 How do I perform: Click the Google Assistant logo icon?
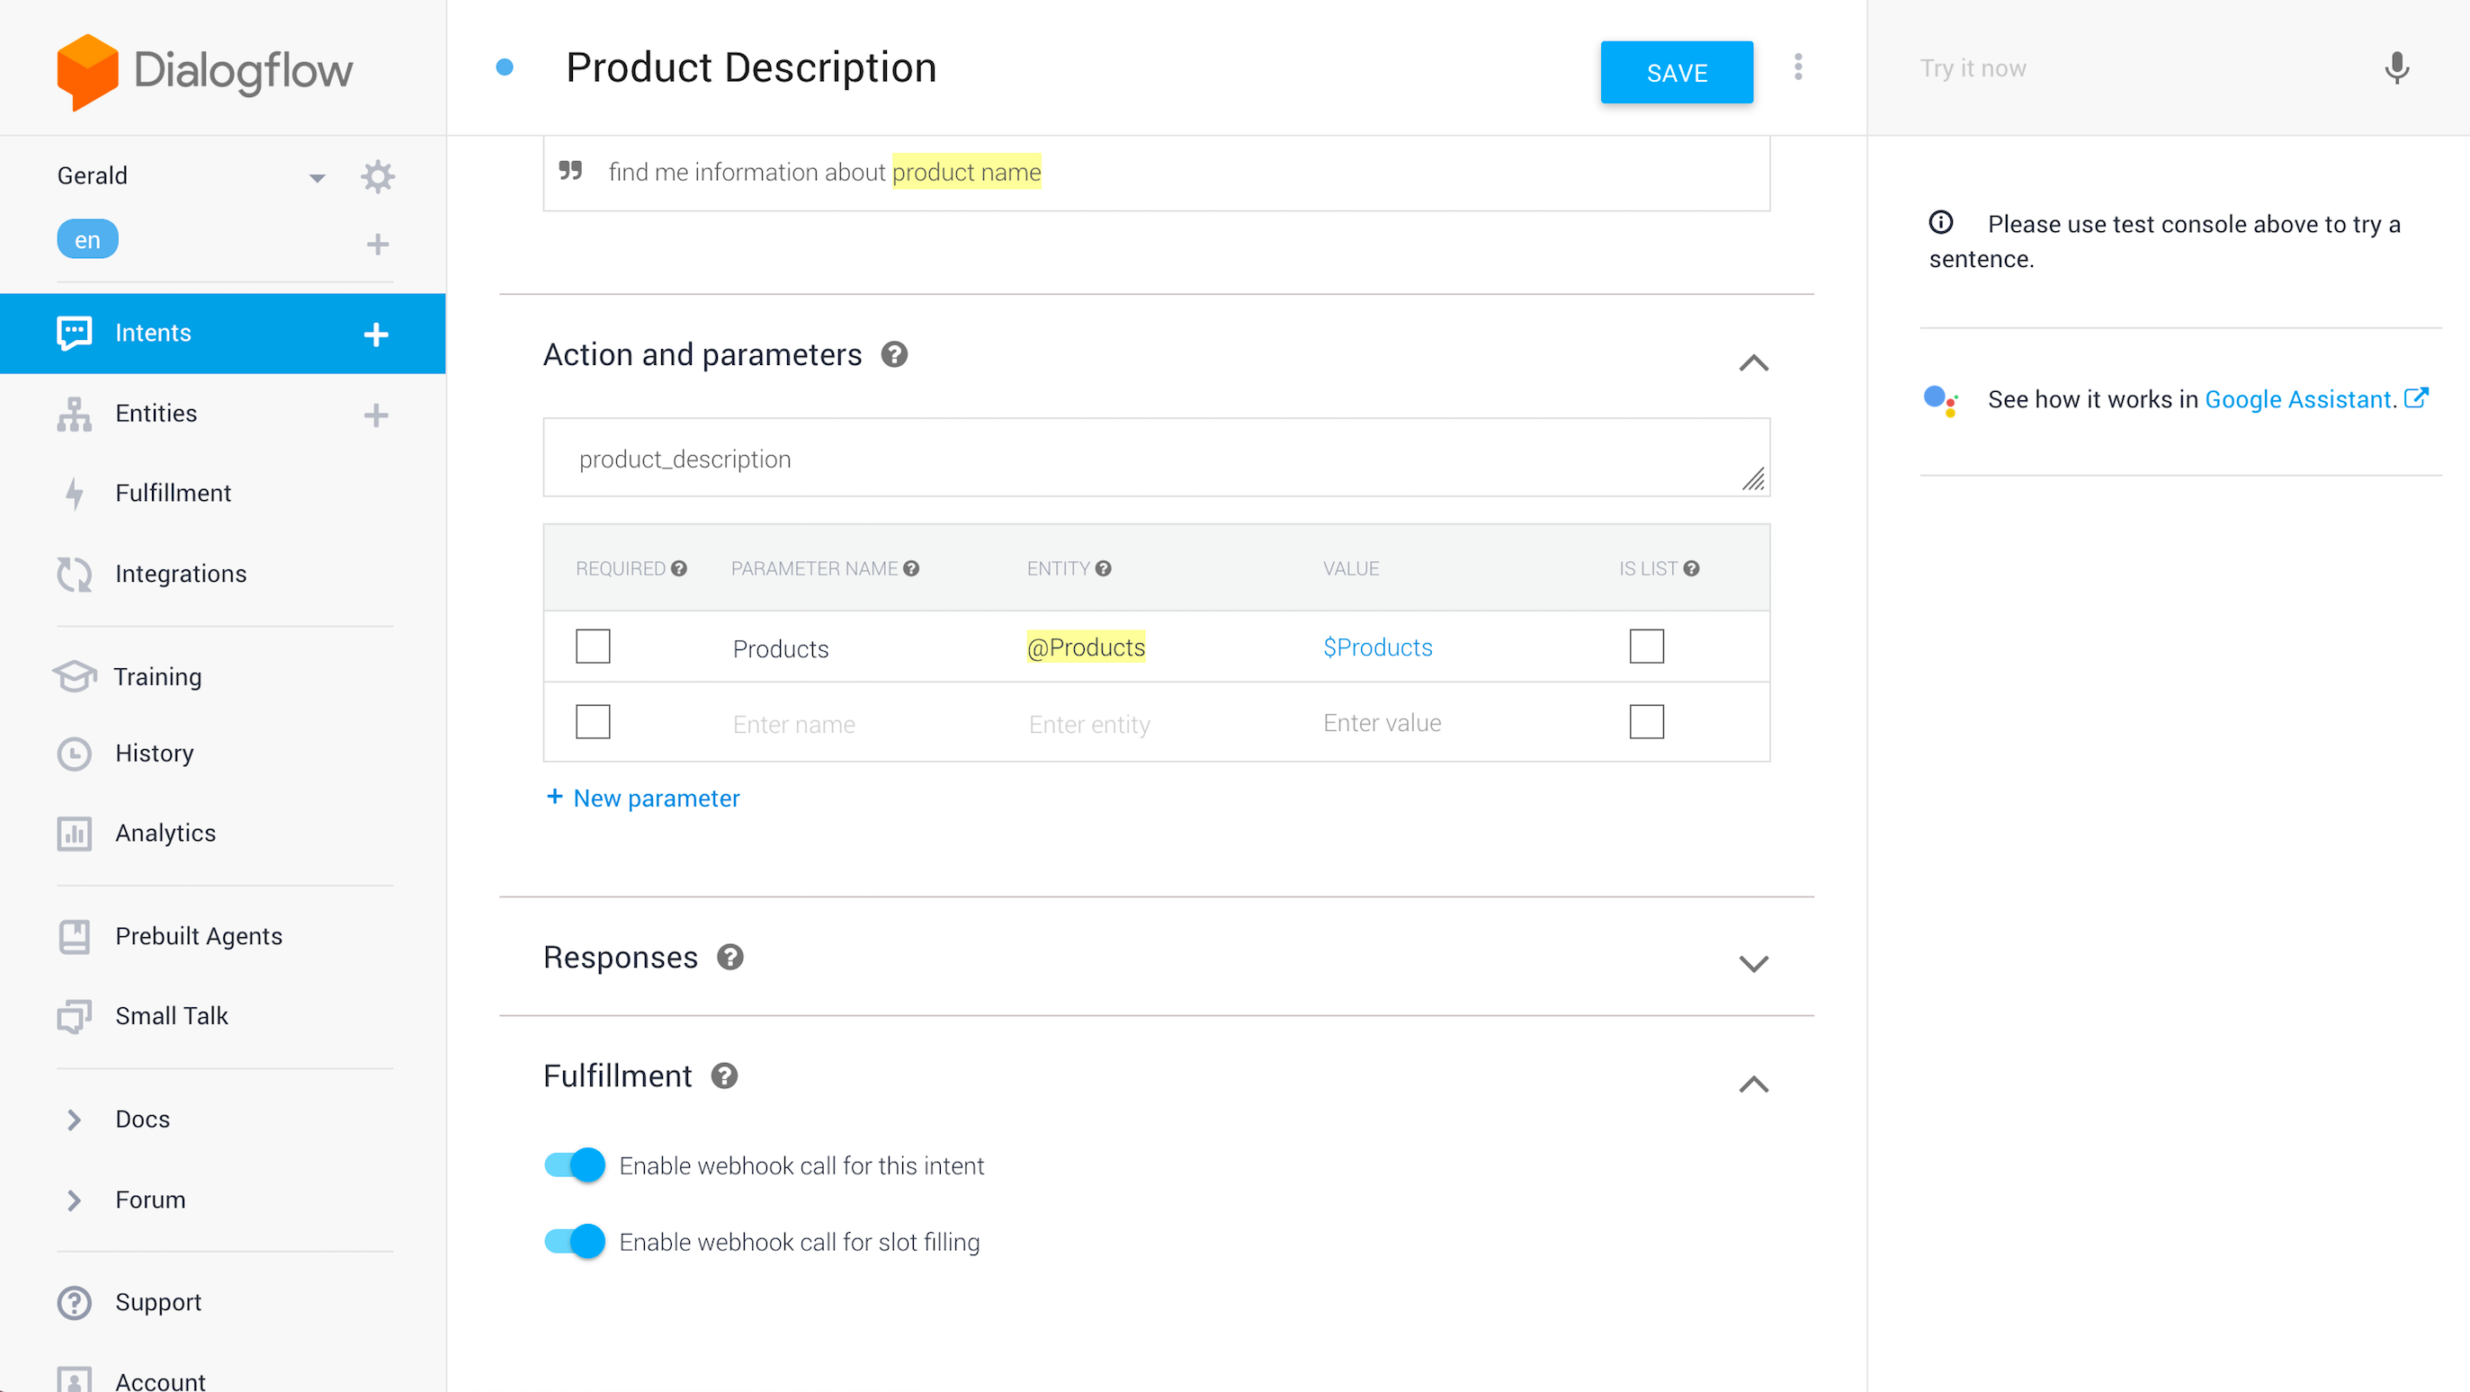pos(1941,400)
